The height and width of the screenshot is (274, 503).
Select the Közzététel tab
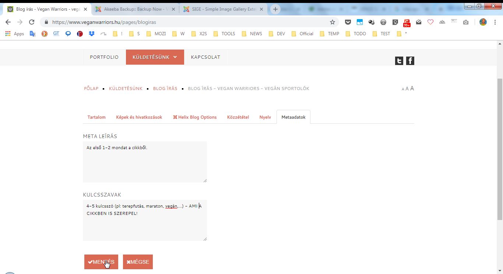click(x=238, y=117)
